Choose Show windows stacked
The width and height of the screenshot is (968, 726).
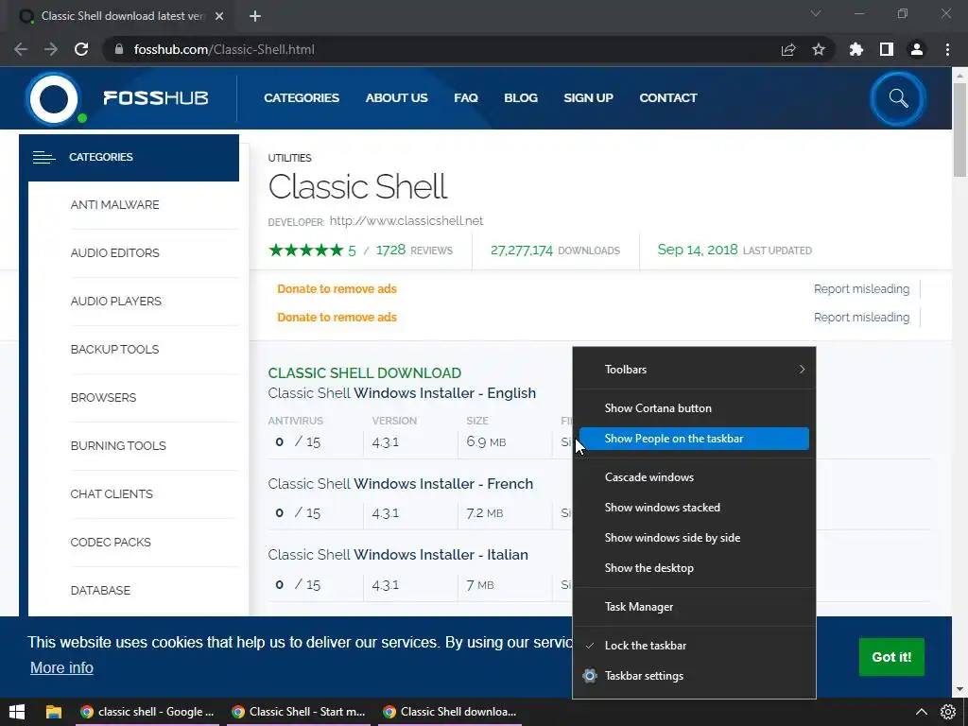[694, 508]
